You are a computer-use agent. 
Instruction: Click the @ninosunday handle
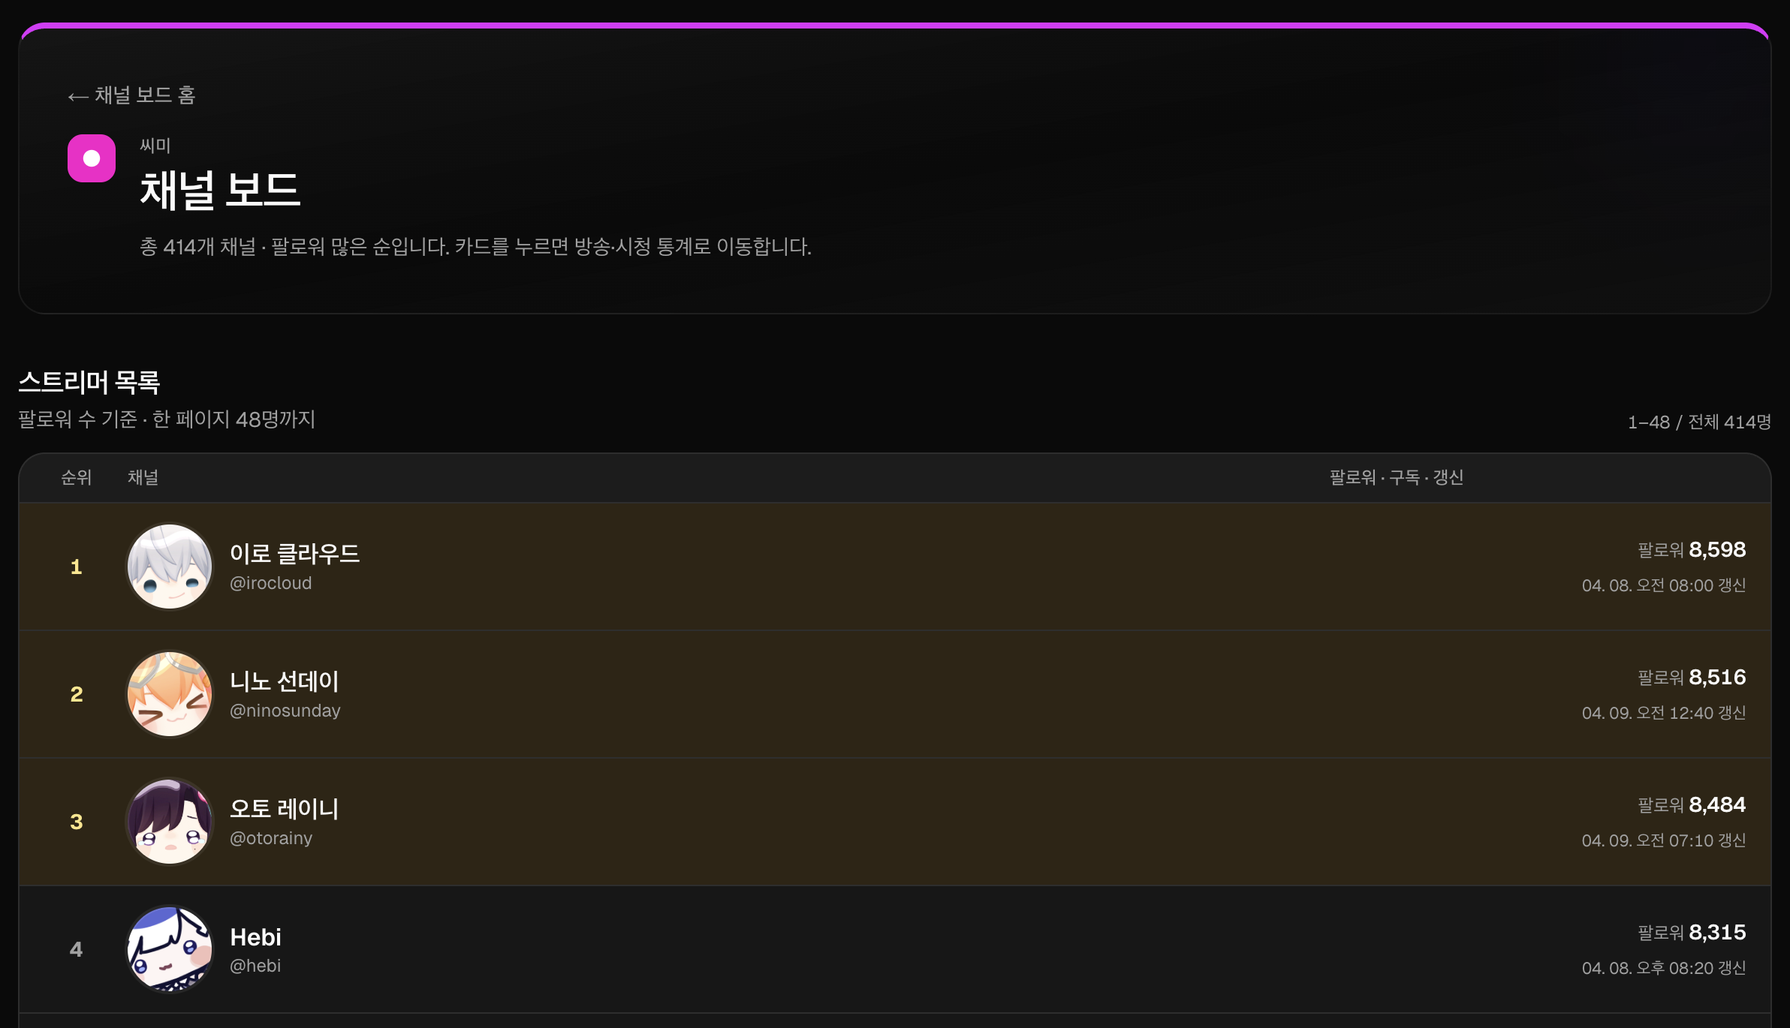[285, 711]
